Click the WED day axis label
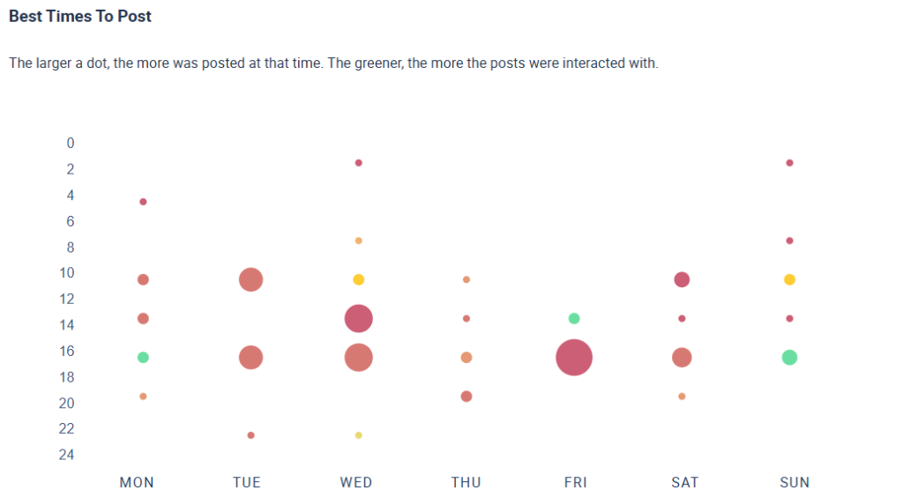The image size is (903, 497). point(356,482)
